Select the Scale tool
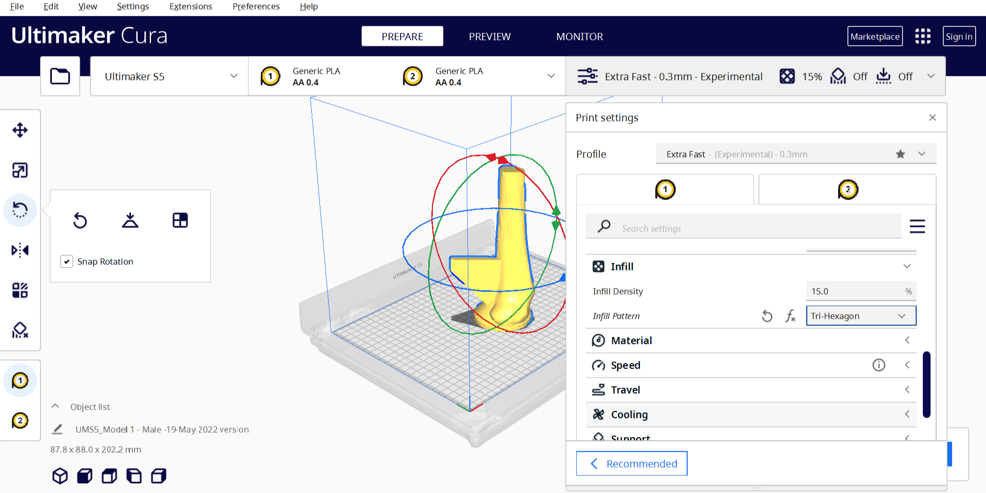This screenshot has height=493, width=986. (20, 170)
